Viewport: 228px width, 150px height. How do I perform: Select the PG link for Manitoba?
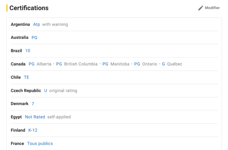[105, 64]
